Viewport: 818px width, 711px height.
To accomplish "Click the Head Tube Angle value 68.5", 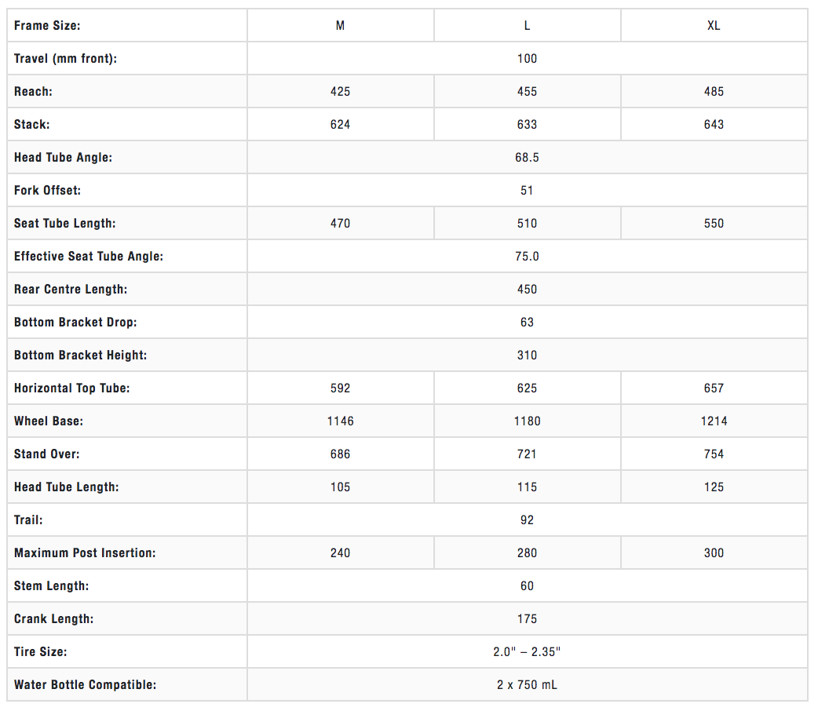I will [527, 158].
